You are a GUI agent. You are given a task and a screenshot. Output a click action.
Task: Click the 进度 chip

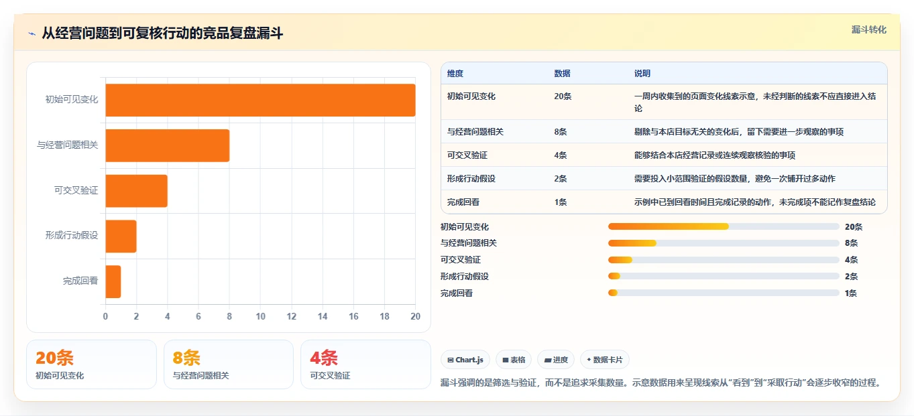pos(556,360)
